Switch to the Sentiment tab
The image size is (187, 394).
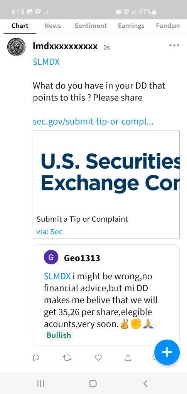91,26
